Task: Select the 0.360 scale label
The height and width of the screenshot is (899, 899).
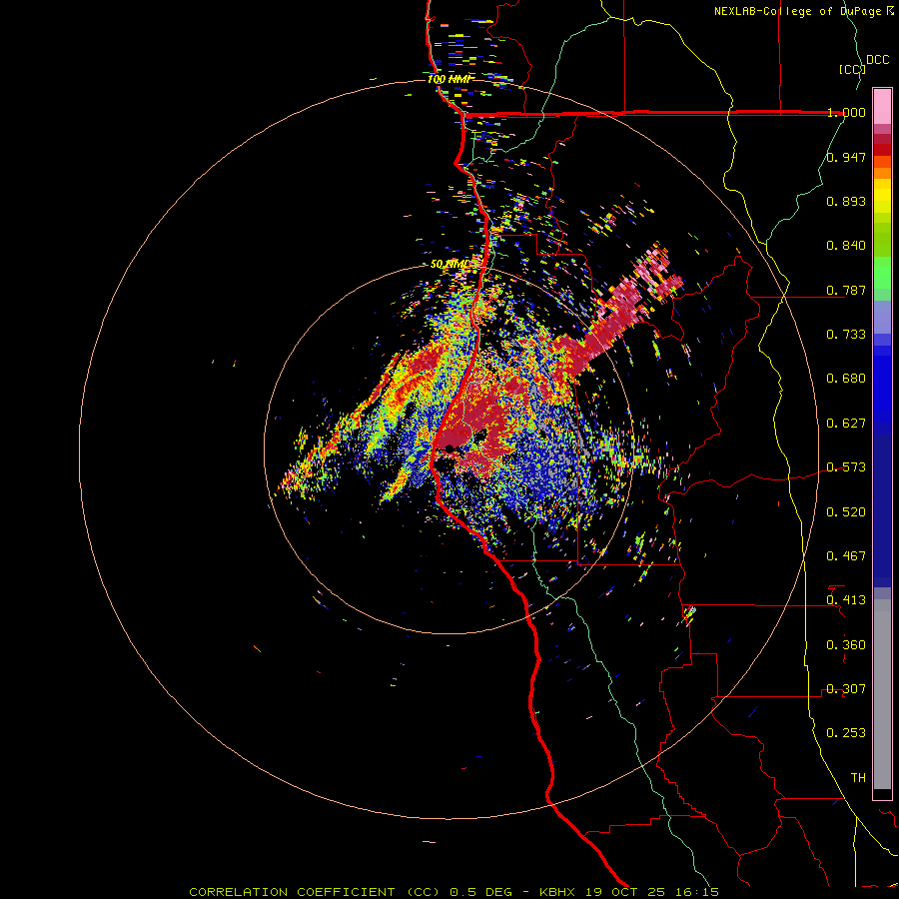Action: point(846,645)
